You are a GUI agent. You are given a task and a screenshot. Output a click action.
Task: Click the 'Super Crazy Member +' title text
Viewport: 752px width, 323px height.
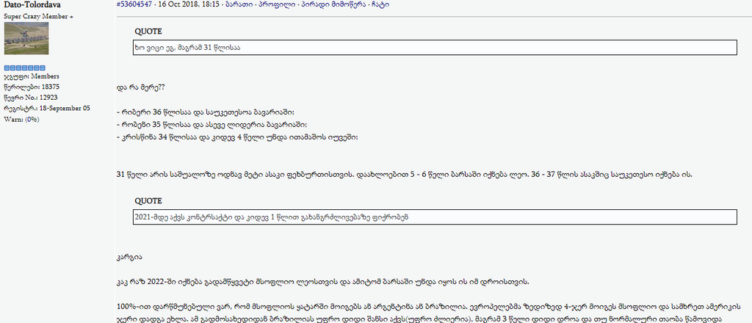pos(38,16)
